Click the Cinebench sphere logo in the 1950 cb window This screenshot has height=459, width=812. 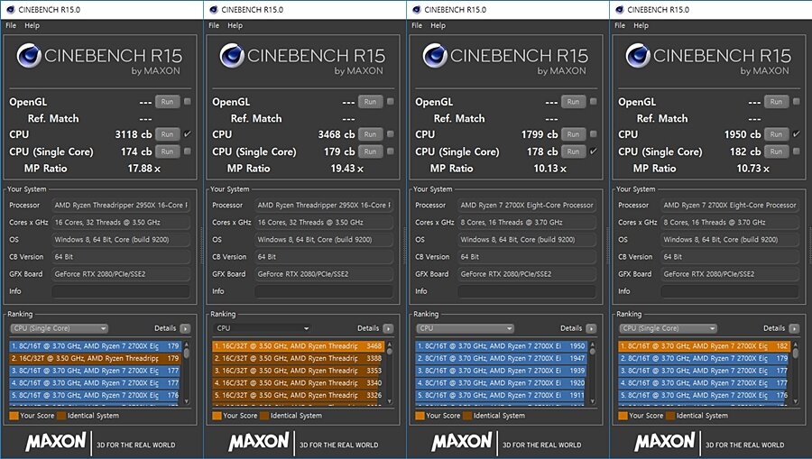tap(638, 56)
